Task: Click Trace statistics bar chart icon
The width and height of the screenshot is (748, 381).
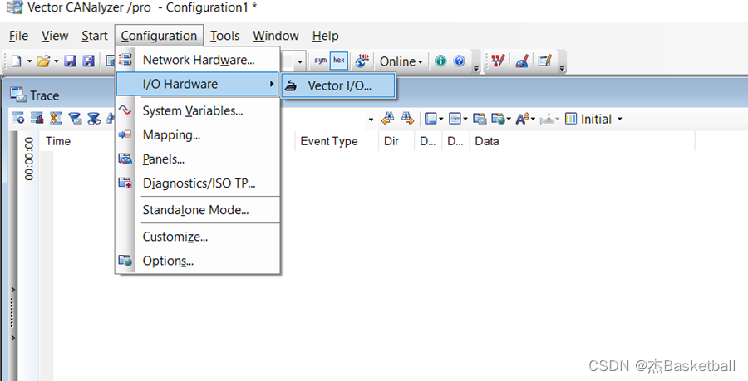Action: (x=37, y=118)
